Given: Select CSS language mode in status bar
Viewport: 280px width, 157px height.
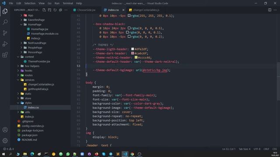Looking at the screenshot, I should coord(274,149).
